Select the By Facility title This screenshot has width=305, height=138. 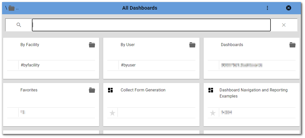[30, 45]
